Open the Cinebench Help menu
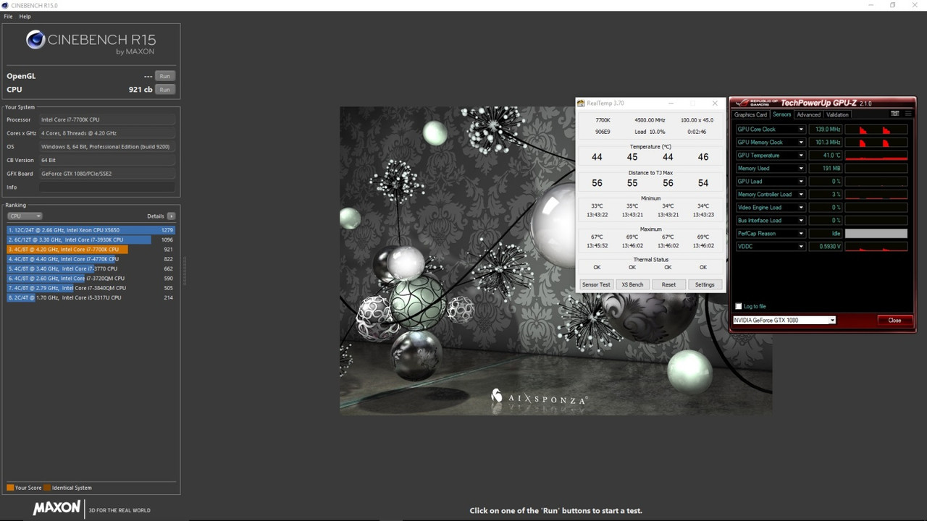The height and width of the screenshot is (521, 927). (x=25, y=16)
